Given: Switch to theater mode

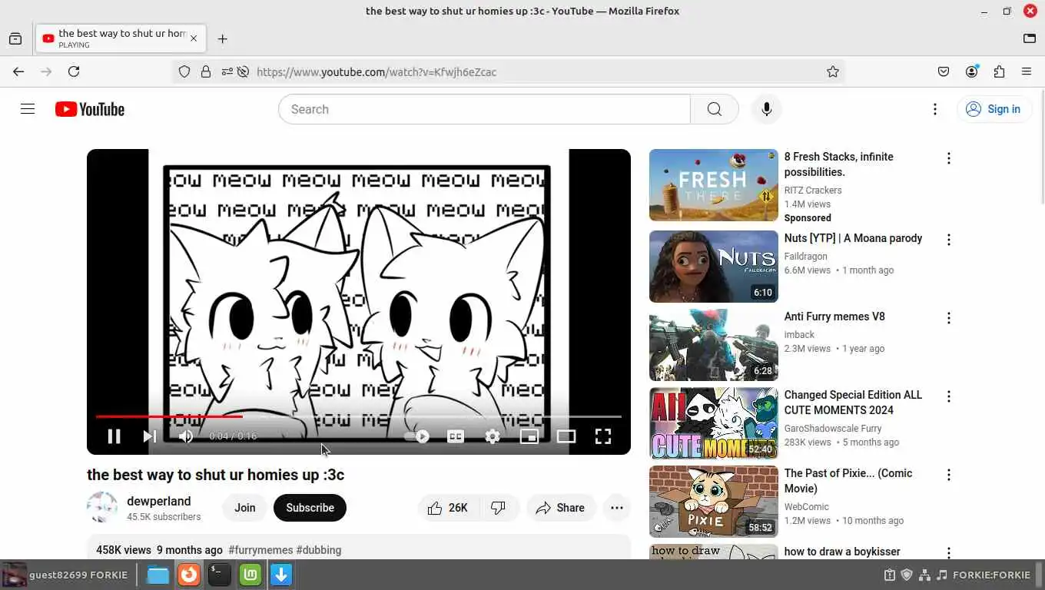Looking at the screenshot, I should click(566, 436).
